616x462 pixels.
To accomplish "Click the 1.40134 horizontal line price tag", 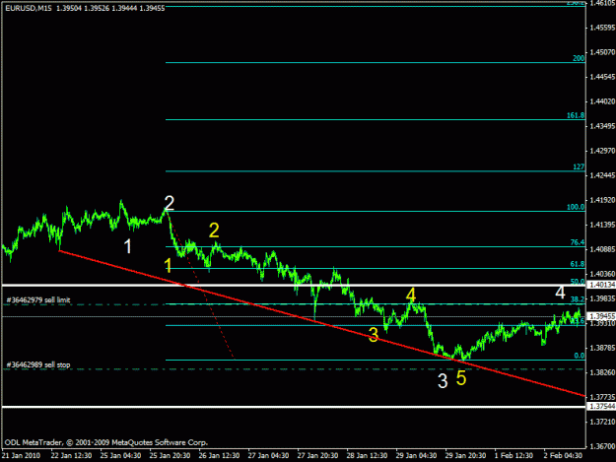I will point(601,285).
